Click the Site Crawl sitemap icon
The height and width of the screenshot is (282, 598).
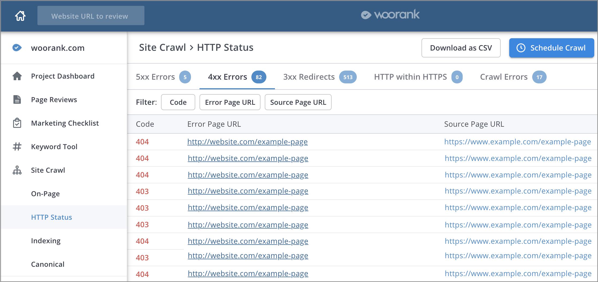point(17,170)
